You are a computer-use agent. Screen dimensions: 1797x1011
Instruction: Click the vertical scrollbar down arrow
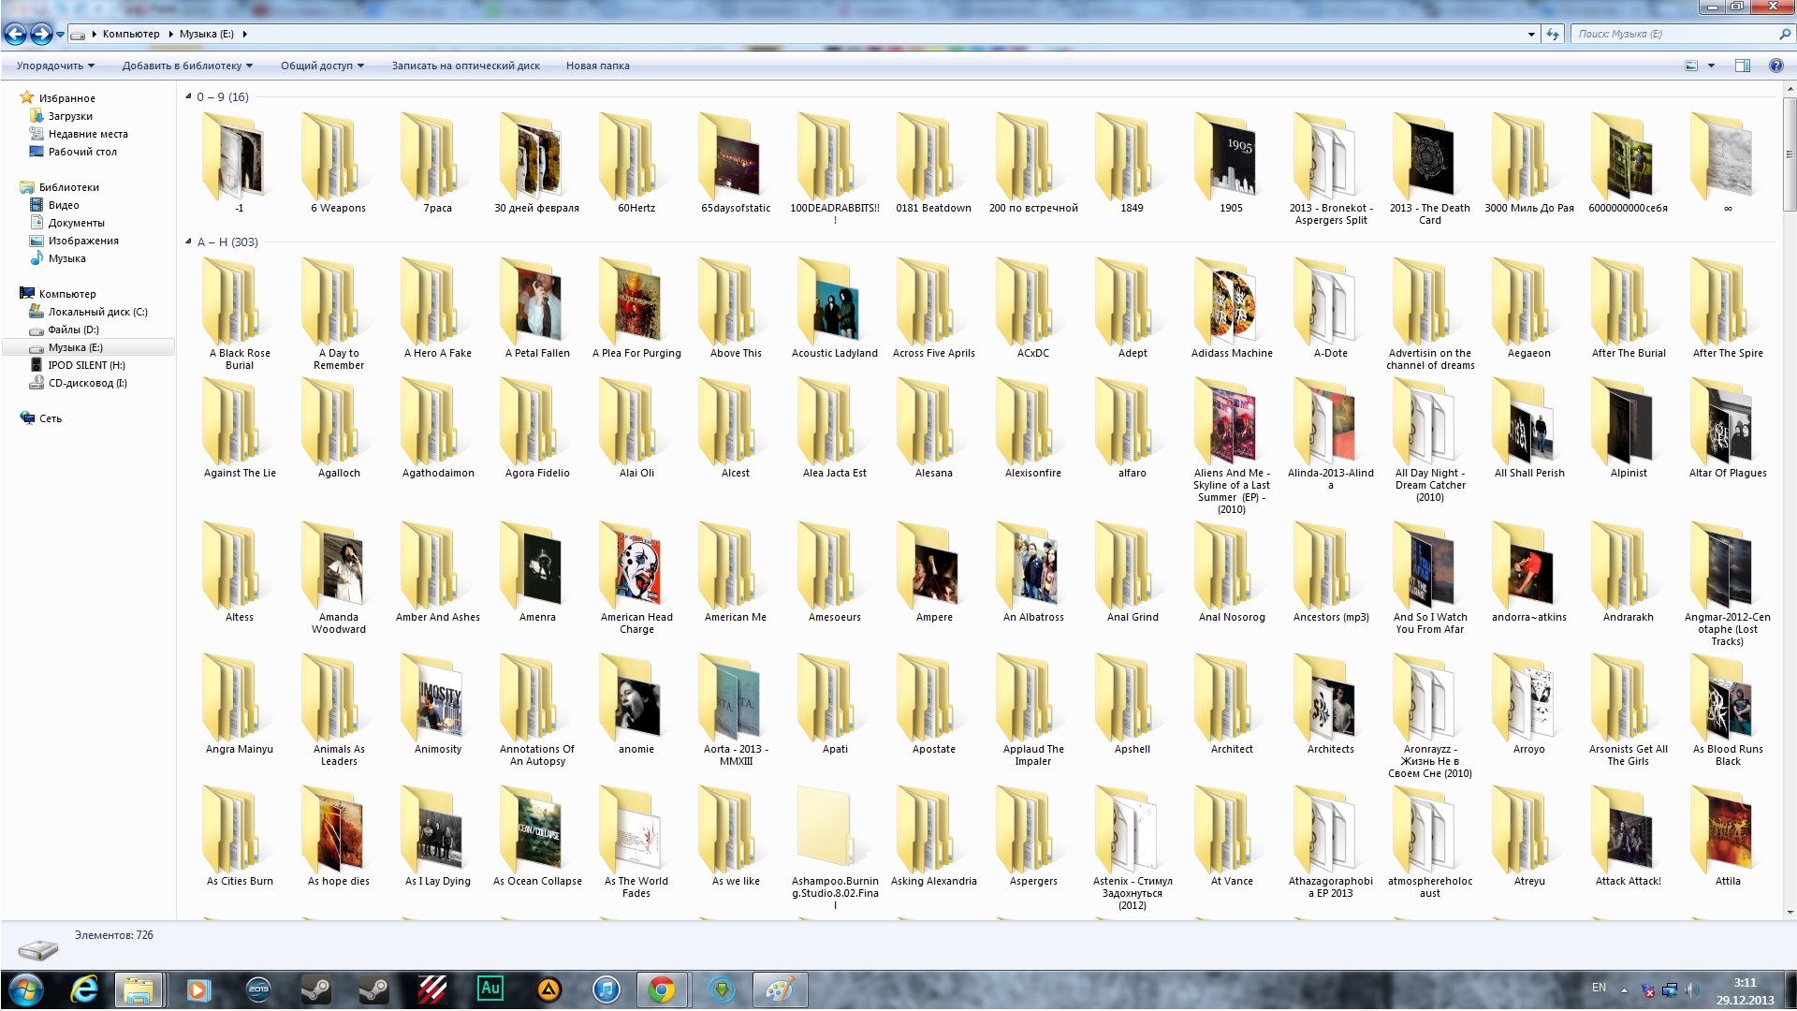tap(1790, 912)
